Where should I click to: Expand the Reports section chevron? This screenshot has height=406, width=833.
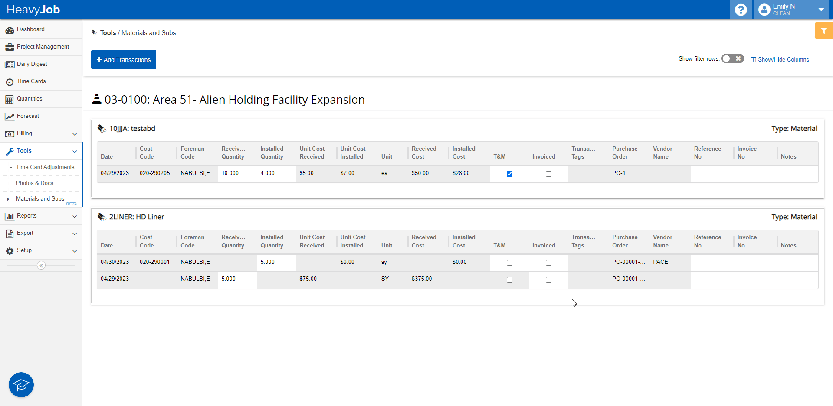pos(75,216)
